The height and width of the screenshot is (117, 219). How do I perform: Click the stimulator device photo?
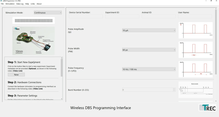(34, 41)
